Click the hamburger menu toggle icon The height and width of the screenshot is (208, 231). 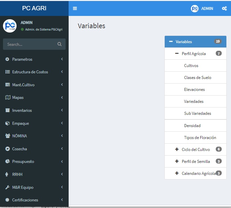coord(75,8)
